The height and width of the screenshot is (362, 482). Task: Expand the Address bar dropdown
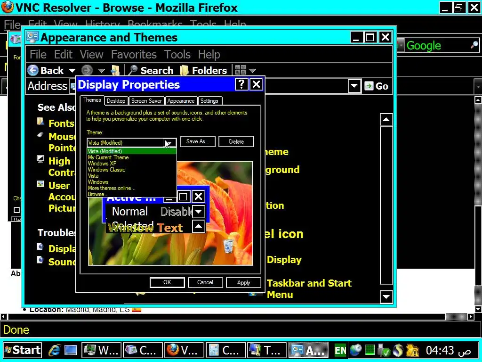354,86
